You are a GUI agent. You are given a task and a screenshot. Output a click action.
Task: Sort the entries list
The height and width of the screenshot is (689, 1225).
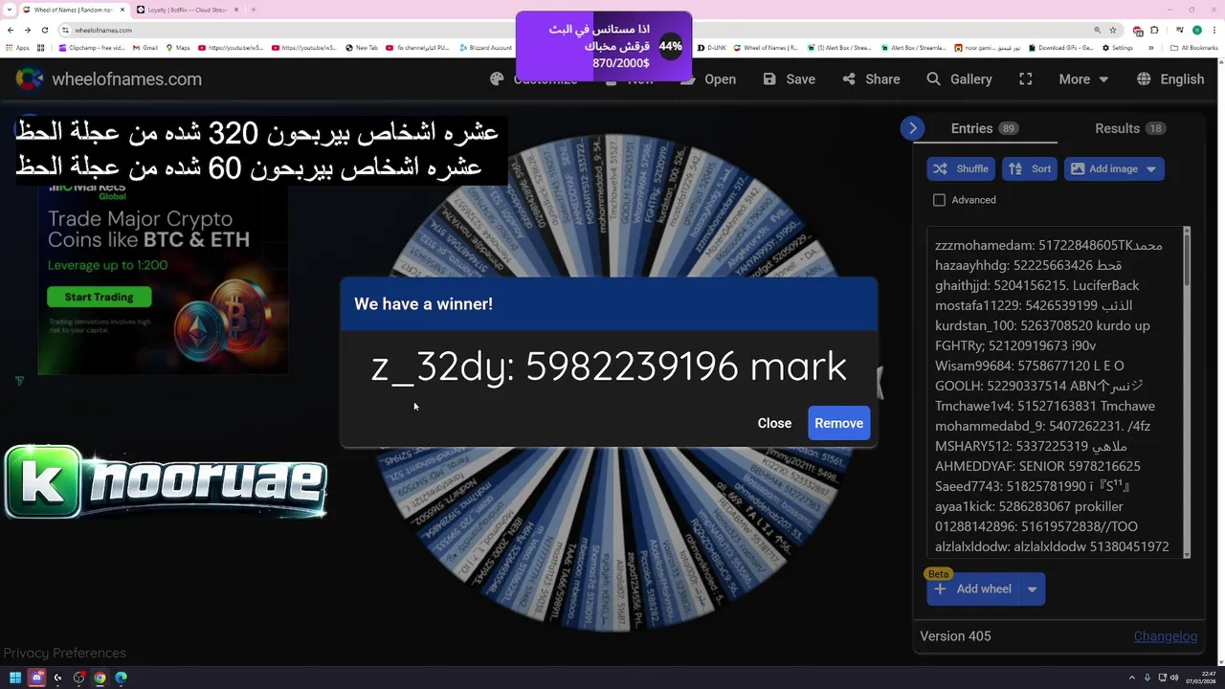pos(1030,168)
